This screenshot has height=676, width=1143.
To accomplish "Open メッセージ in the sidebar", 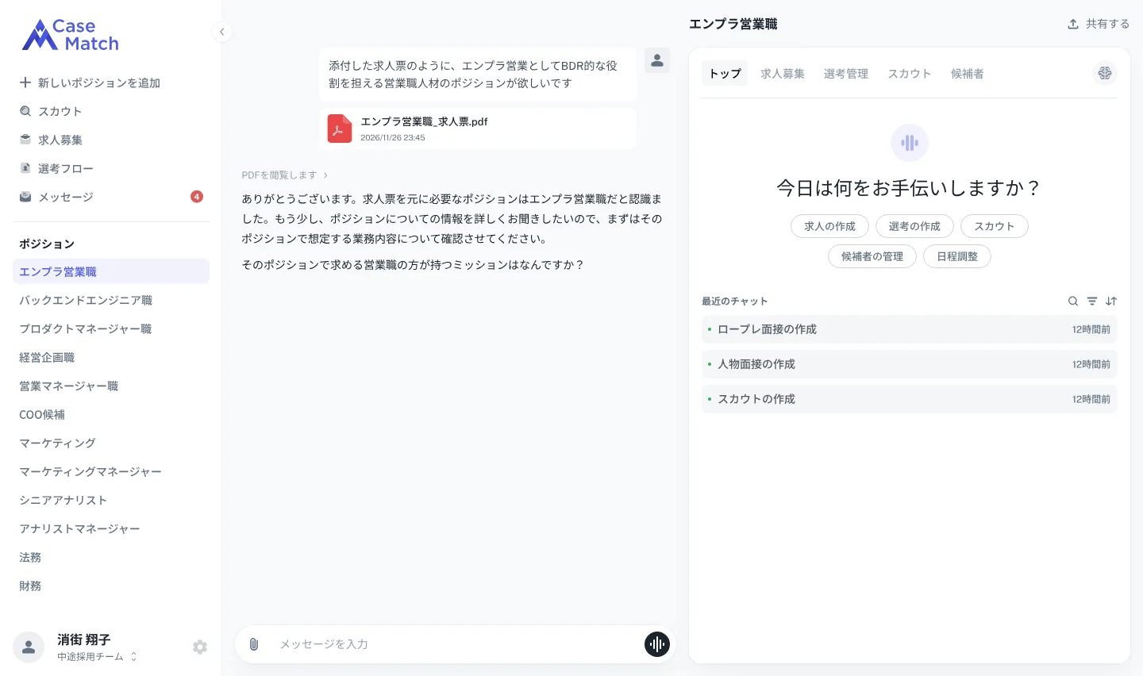I will [x=111, y=197].
